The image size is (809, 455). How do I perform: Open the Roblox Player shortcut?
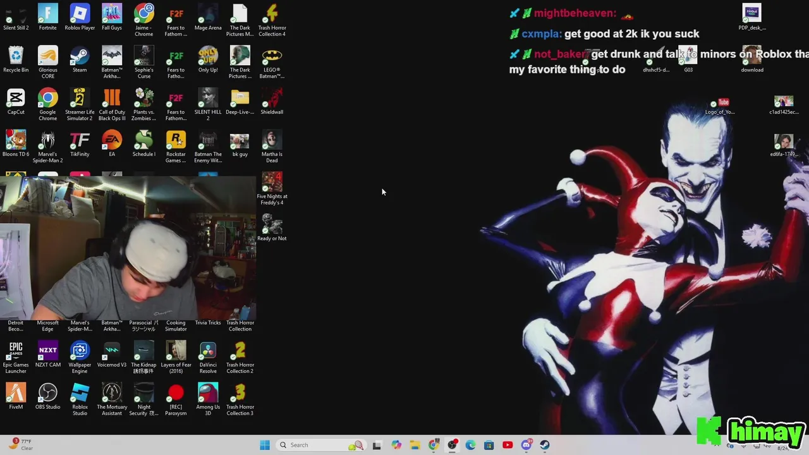[80, 17]
